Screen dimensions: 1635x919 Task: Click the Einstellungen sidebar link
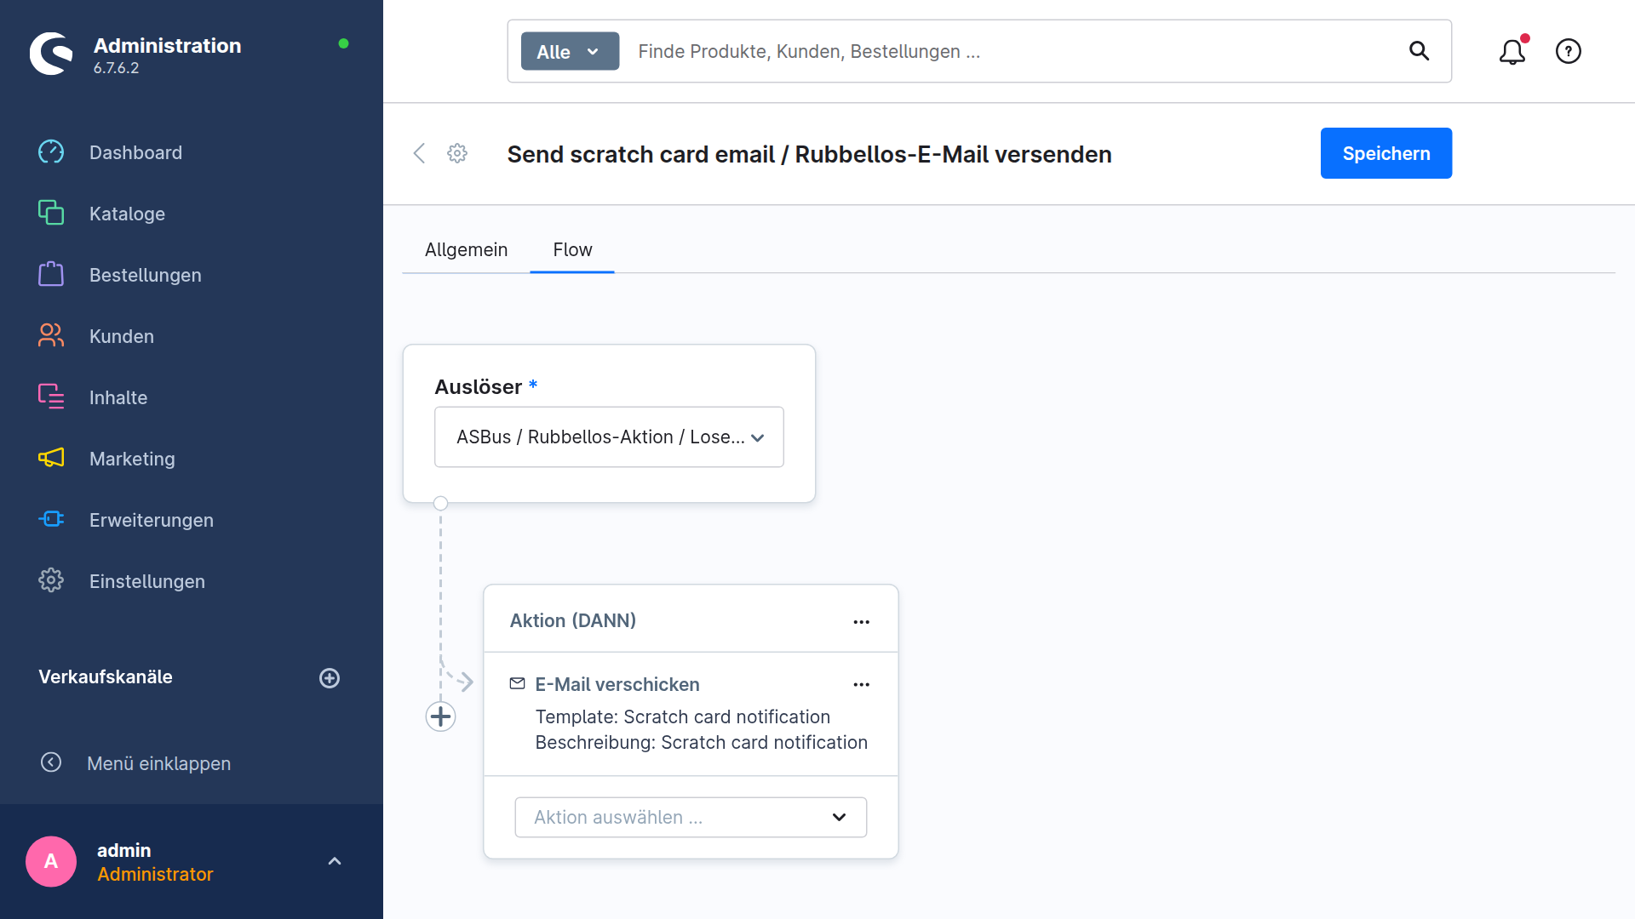(x=146, y=581)
